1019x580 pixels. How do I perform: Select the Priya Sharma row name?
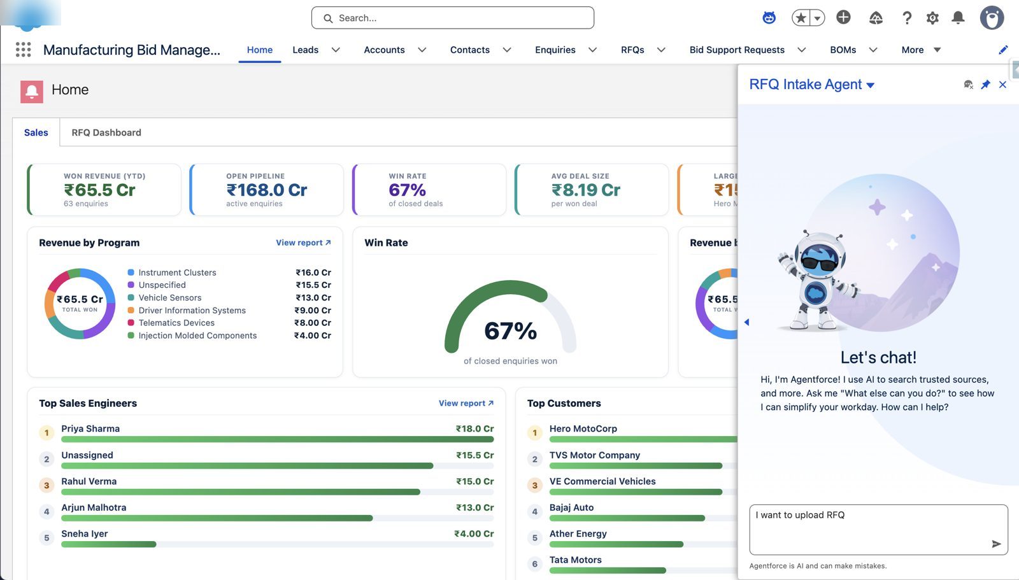[90, 428]
